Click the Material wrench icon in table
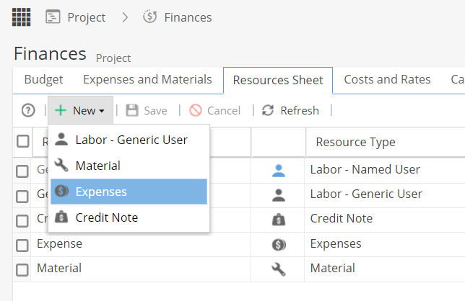465x301 pixels. [x=279, y=269]
